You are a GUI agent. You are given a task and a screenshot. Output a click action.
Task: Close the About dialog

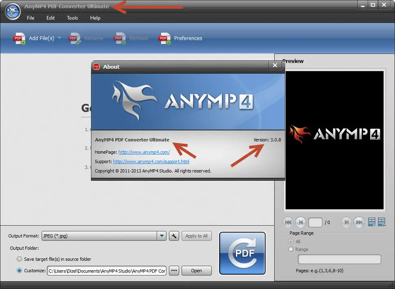275,65
